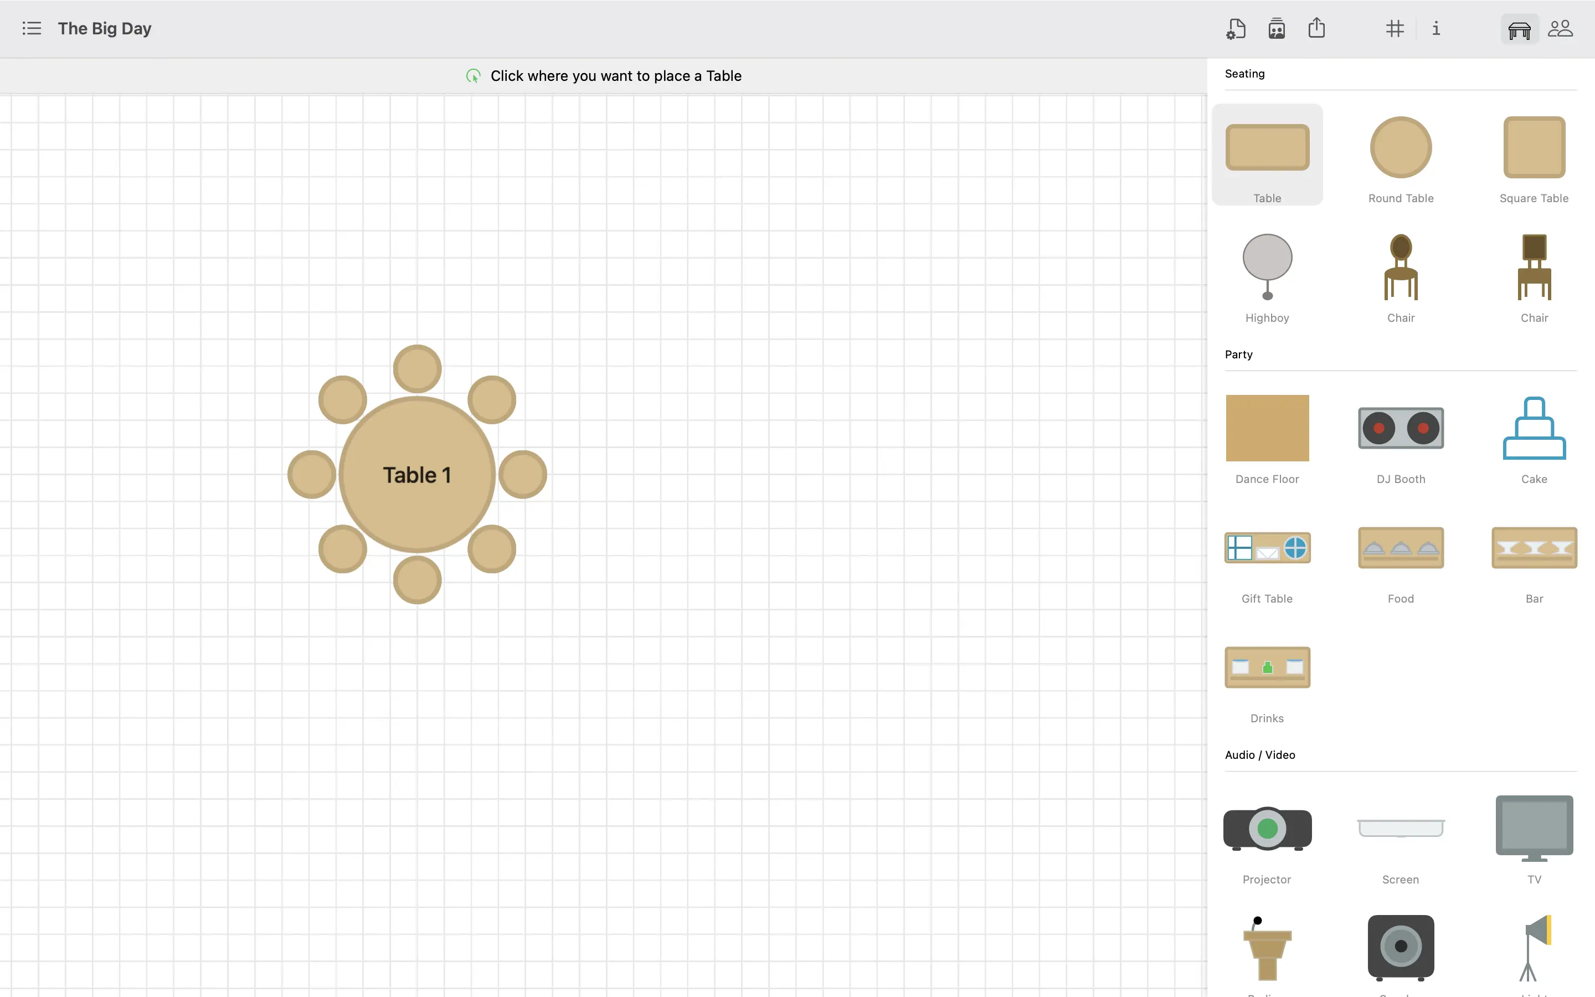The image size is (1595, 997).
Task: Select the Projector item
Action: click(x=1267, y=829)
